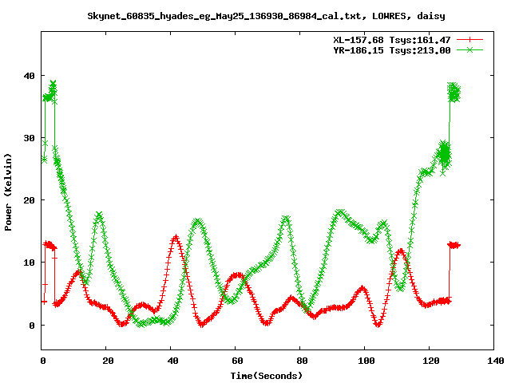The image size is (511, 383).
Task: Click the red curve peak near 111 seconds
Action: click(401, 251)
